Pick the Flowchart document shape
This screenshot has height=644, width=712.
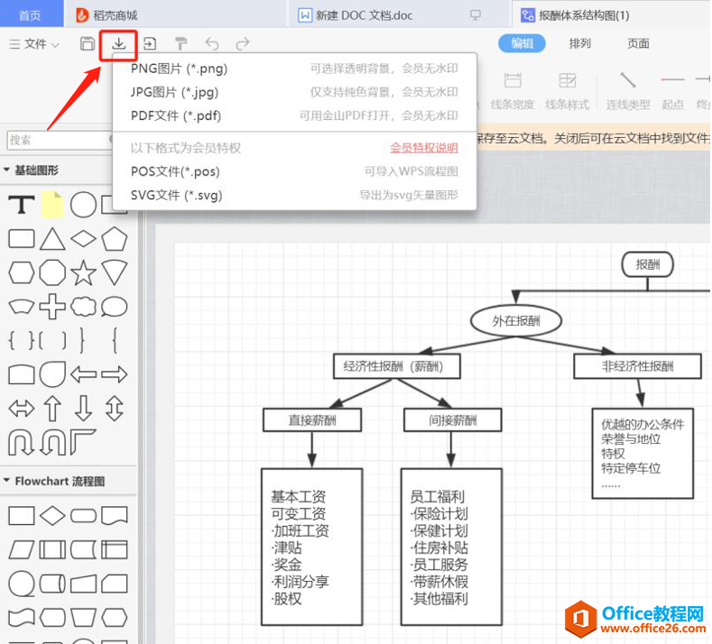[114, 516]
